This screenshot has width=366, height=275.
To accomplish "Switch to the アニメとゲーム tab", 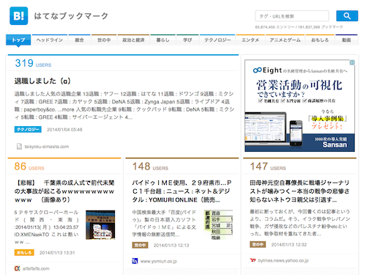I will (x=285, y=40).
